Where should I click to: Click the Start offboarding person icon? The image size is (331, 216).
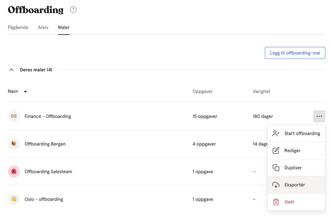[x=276, y=133]
